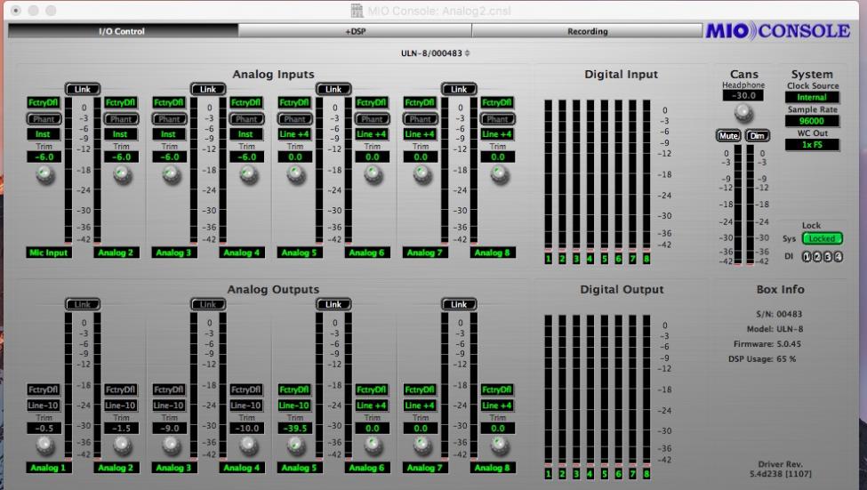Click the output Analog 8 trim knob
Screen dimensions: 867x490
499,446
